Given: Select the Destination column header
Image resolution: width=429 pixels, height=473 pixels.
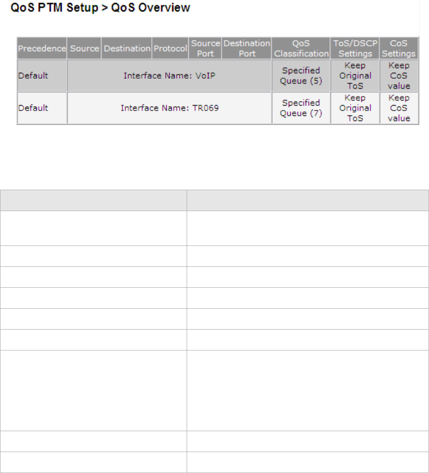Looking at the screenshot, I should [x=126, y=48].
